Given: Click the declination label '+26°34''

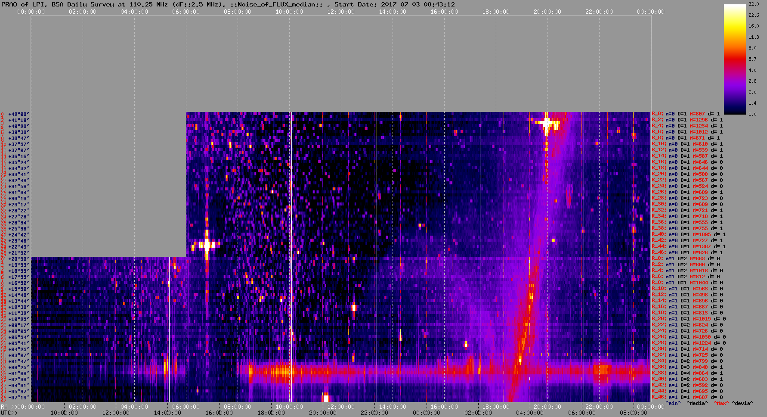Looking at the screenshot, I should (19, 223).
